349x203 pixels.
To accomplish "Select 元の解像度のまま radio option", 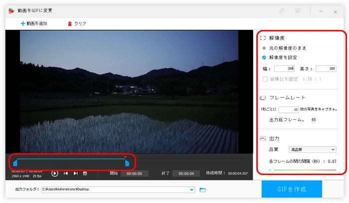I will click(x=264, y=48).
